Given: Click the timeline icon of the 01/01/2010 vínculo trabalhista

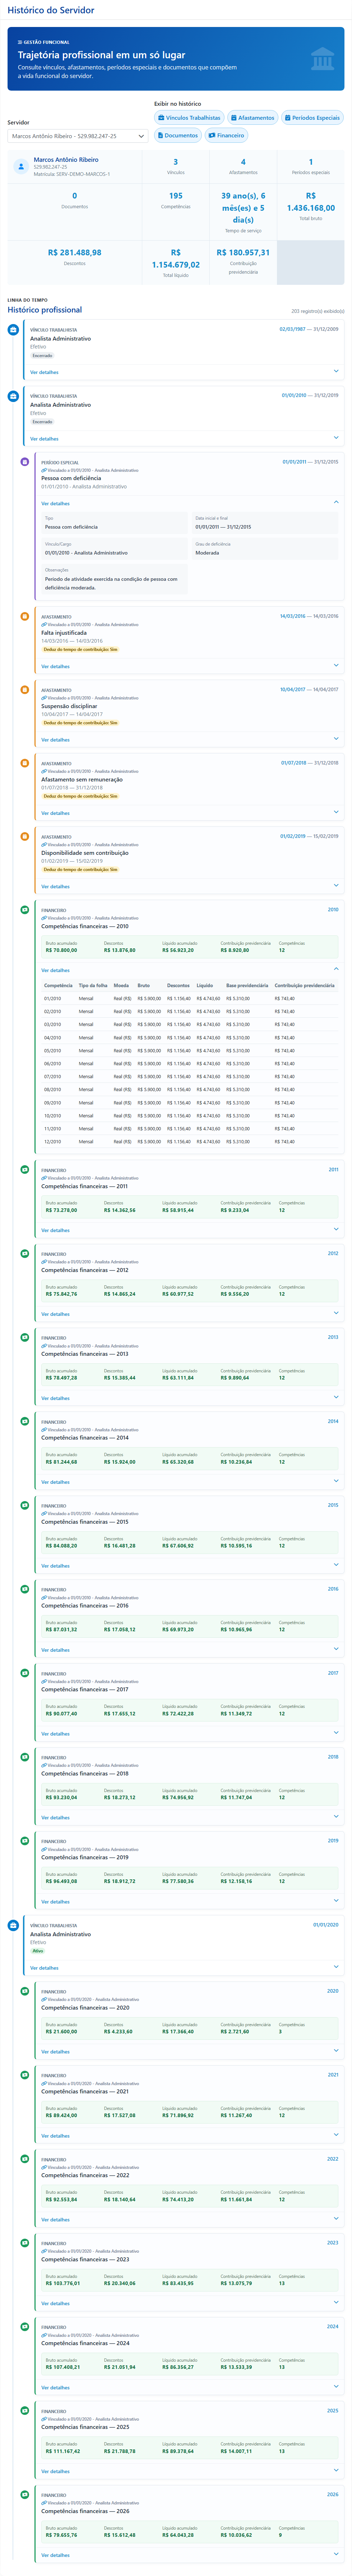Looking at the screenshot, I should click(13, 396).
